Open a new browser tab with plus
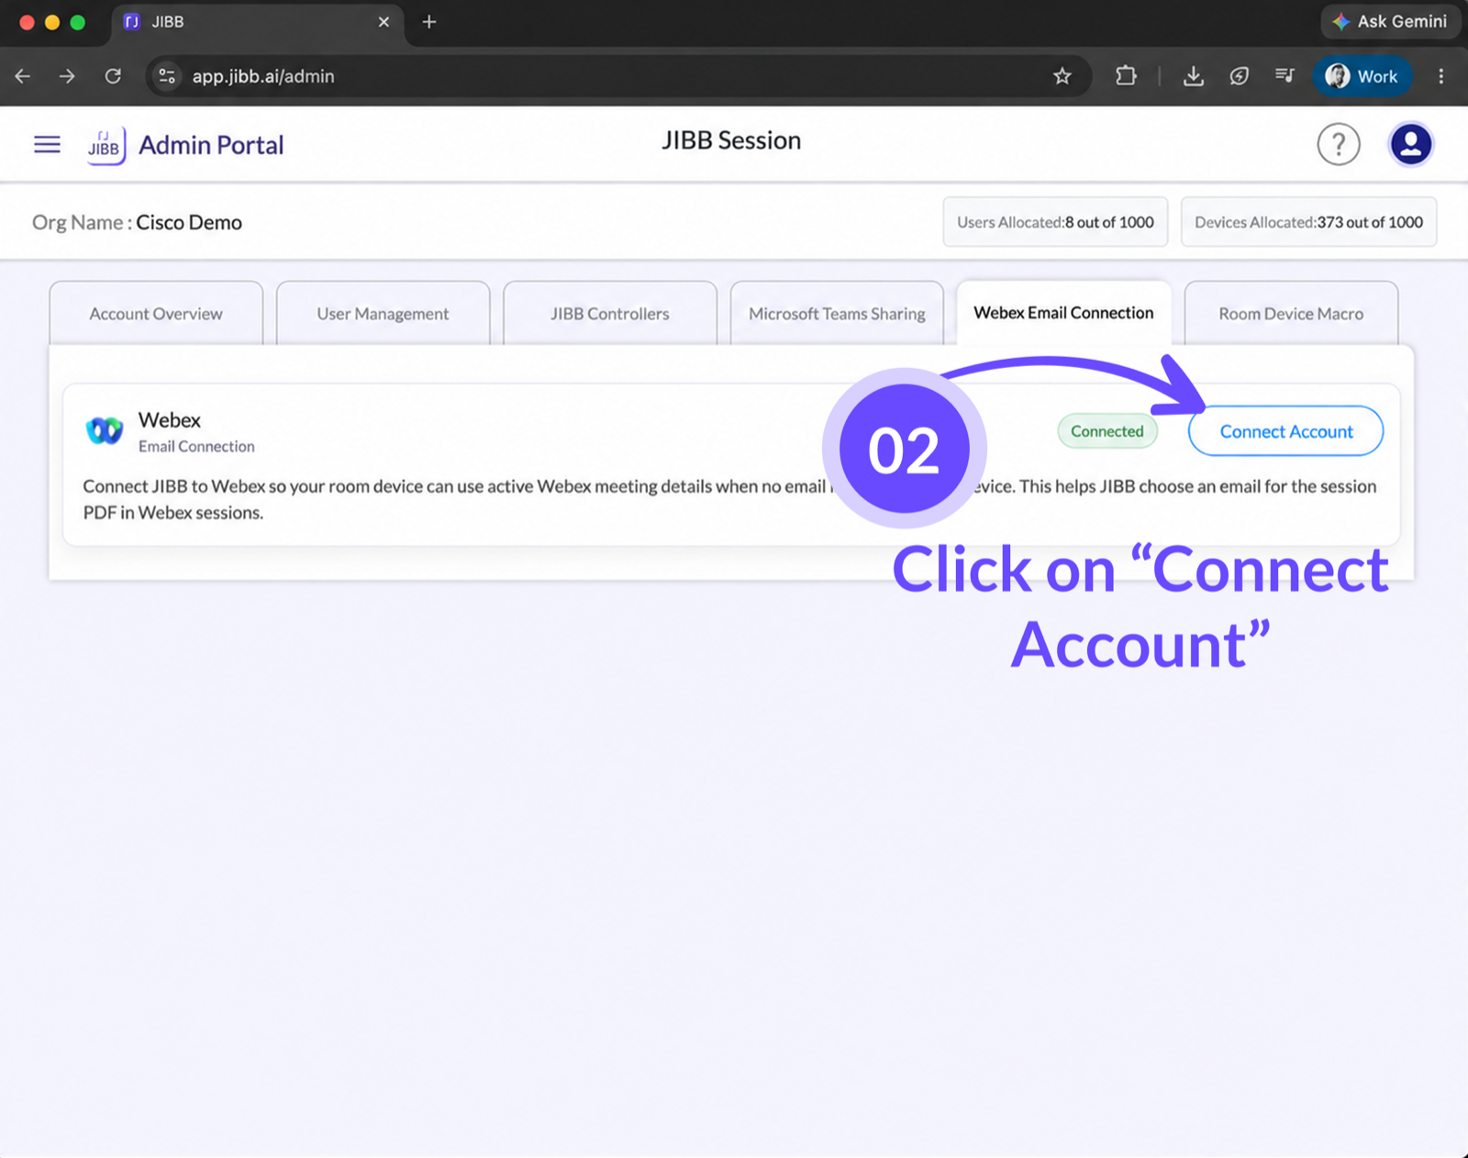Viewport: 1468px width, 1158px height. (x=428, y=22)
